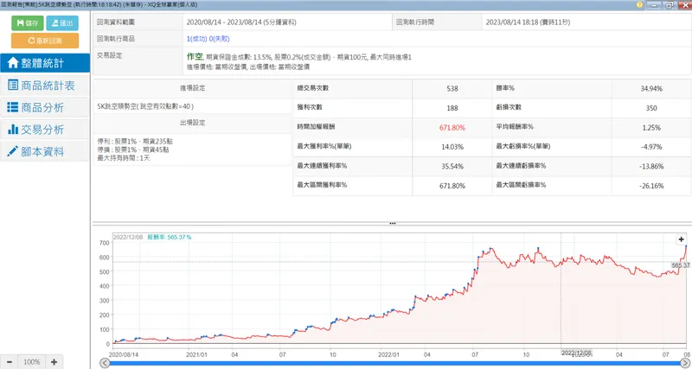Click the 14.03% max single profit value
This screenshot has width=692, height=369.
click(452, 147)
